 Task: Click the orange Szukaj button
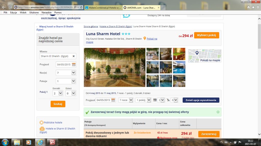tap(58, 104)
